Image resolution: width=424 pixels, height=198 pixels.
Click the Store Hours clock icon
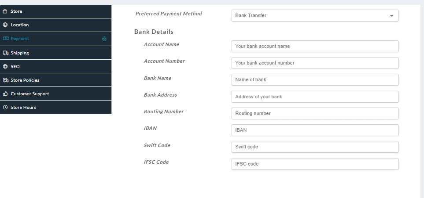[5, 108]
